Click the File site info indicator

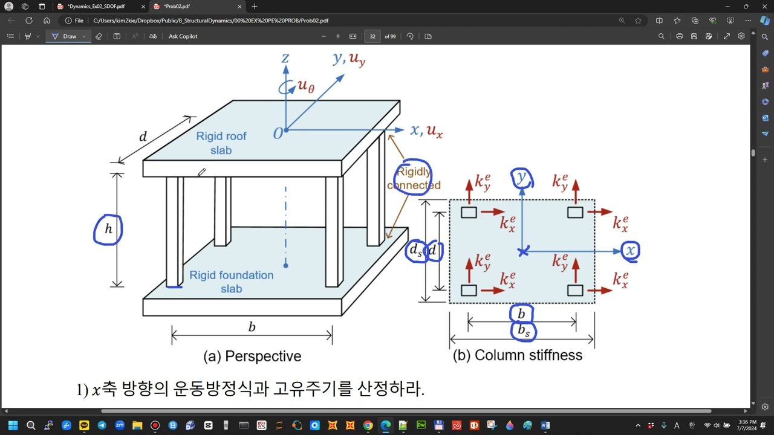point(74,21)
